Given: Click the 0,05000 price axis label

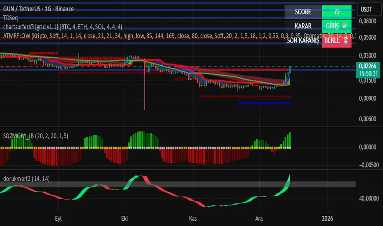Looking at the screenshot, I should [x=368, y=37].
